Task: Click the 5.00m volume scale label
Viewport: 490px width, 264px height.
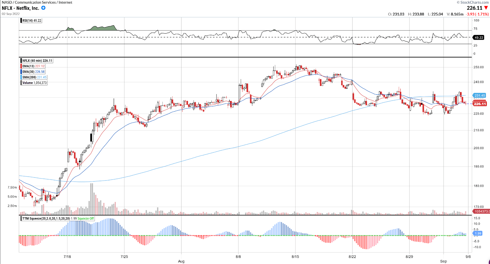Action: pyautogui.click(x=12, y=197)
